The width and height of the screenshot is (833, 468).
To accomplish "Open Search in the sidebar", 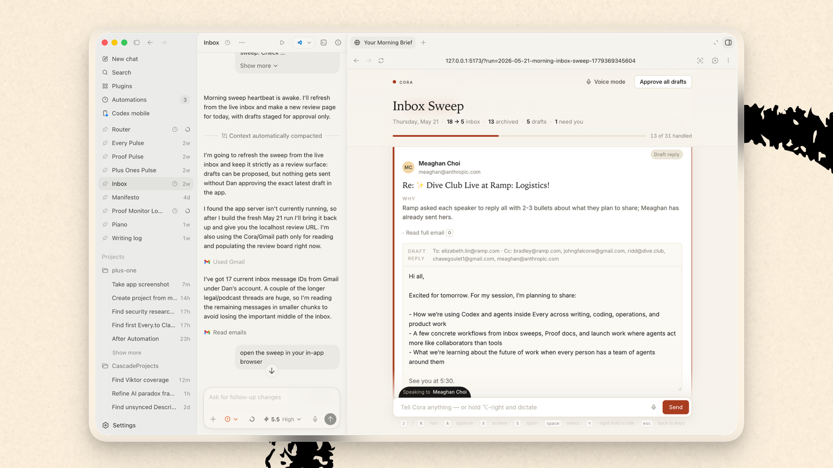I will (x=146, y=72).
